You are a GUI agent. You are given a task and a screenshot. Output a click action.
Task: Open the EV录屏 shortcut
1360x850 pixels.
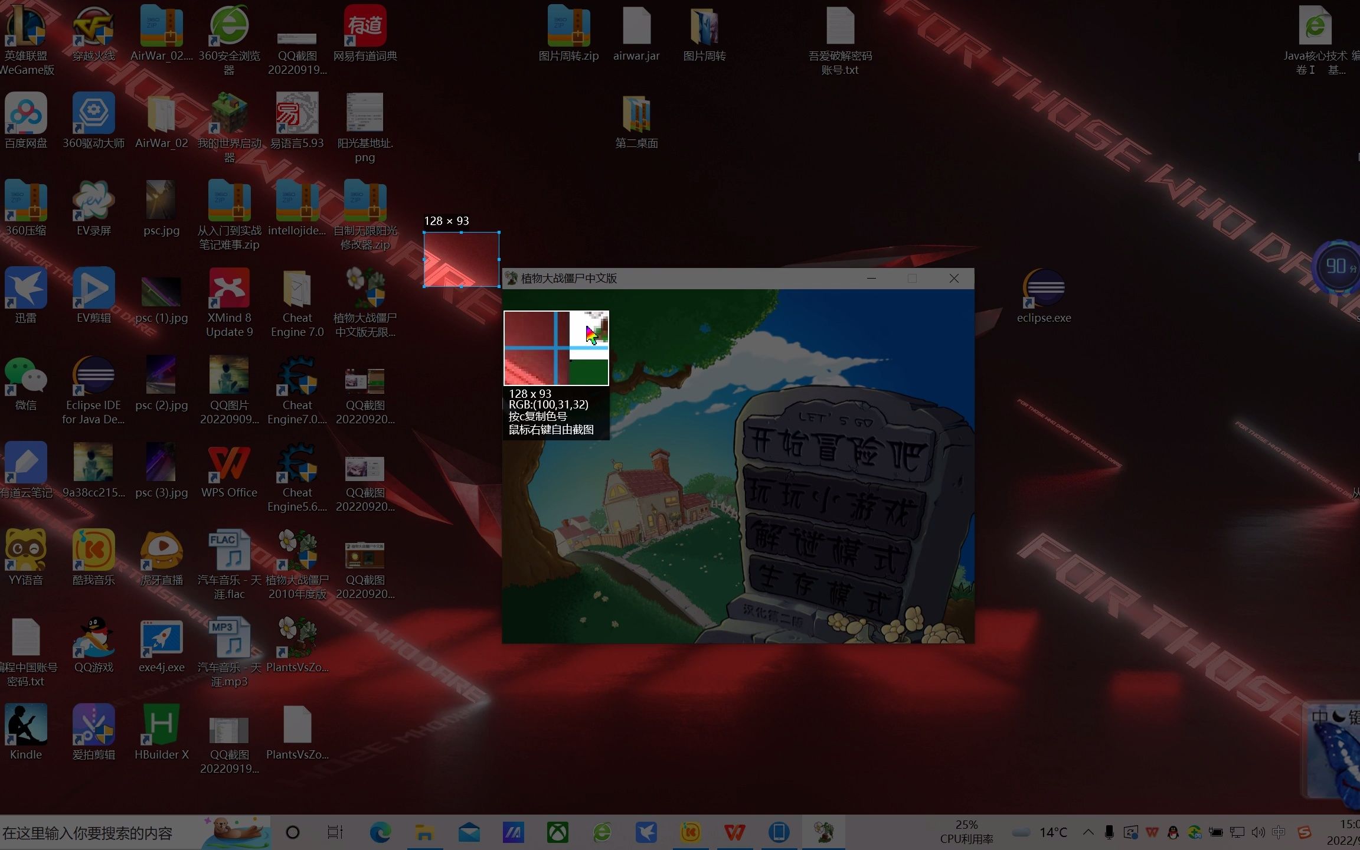pos(93,209)
